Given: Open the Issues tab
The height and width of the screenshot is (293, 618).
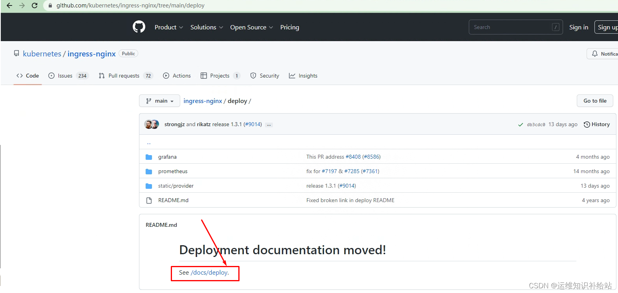Looking at the screenshot, I should 68,76.
